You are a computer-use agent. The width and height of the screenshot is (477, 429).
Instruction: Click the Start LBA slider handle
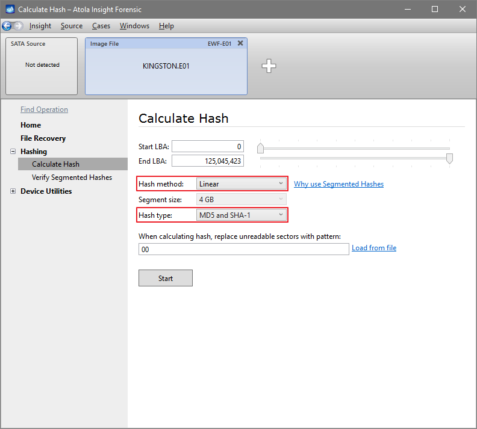[x=260, y=148]
